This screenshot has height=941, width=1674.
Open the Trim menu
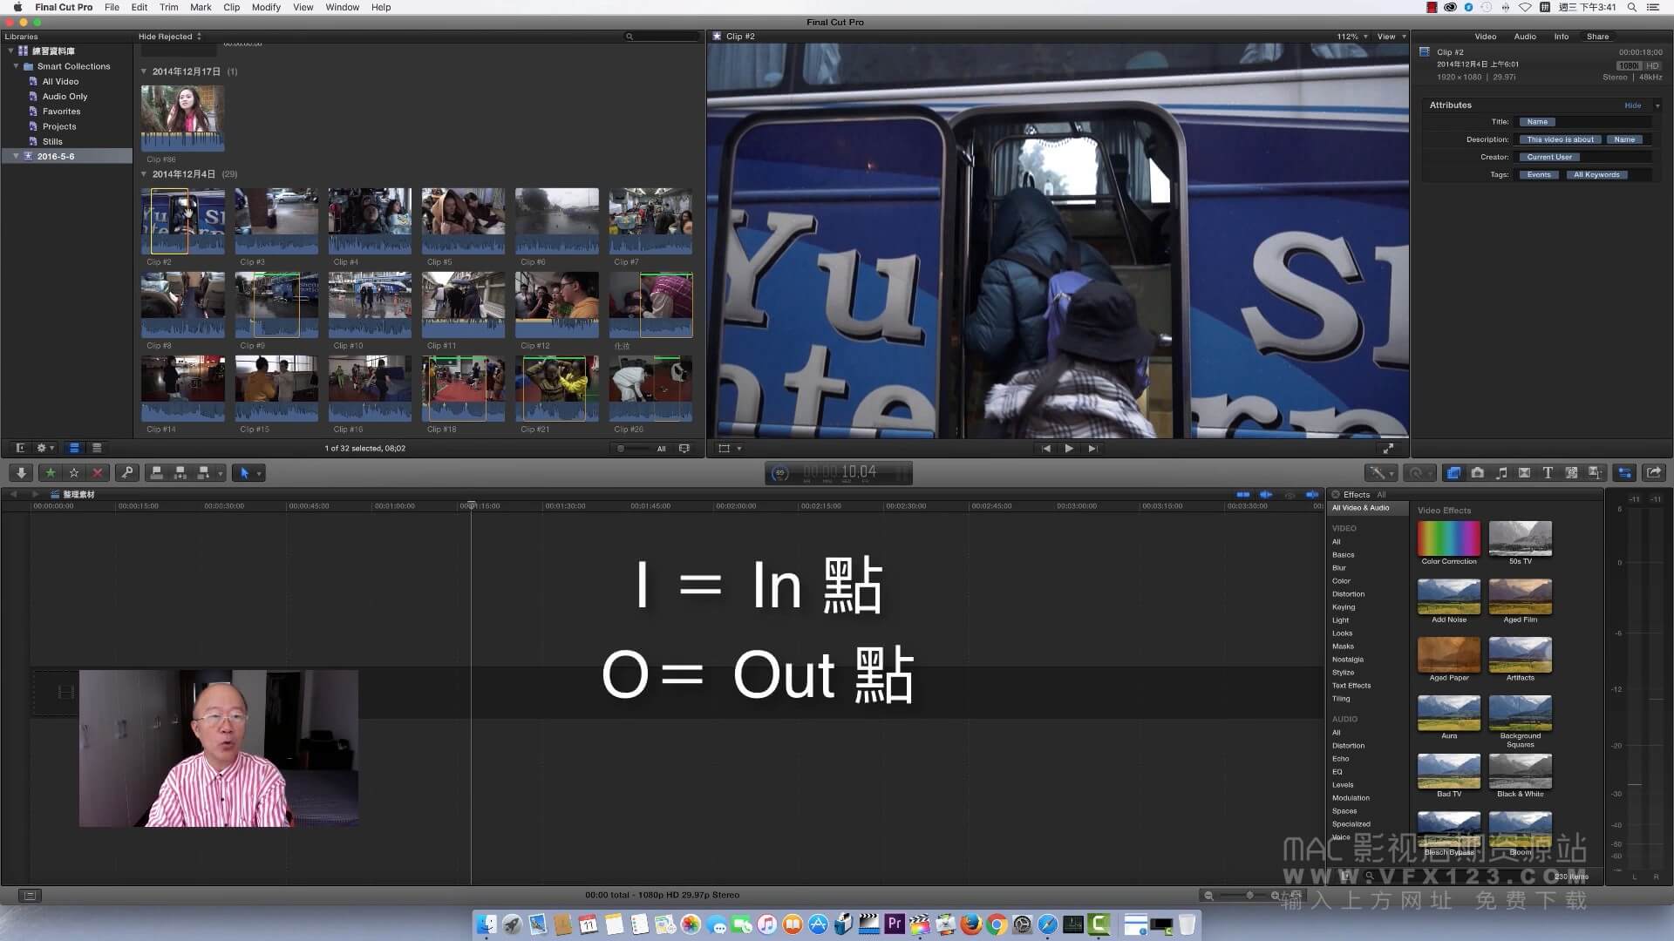click(168, 7)
